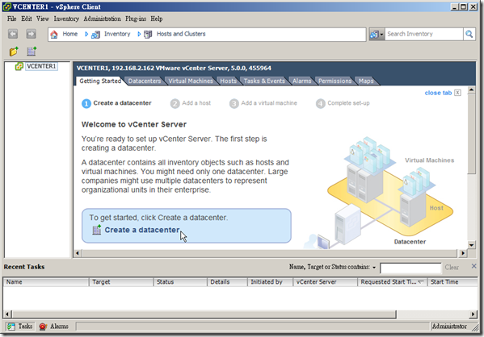Close the Recent Tasks panel
Viewport: 484px width, 337px height.
pyautogui.click(x=473, y=266)
